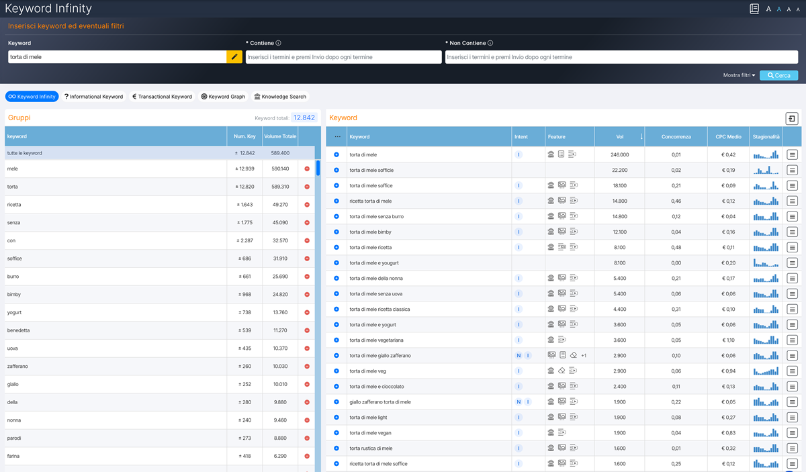The image size is (806, 472).
Task: Select the 'tutte le keyword' group row
Action: point(160,153)
